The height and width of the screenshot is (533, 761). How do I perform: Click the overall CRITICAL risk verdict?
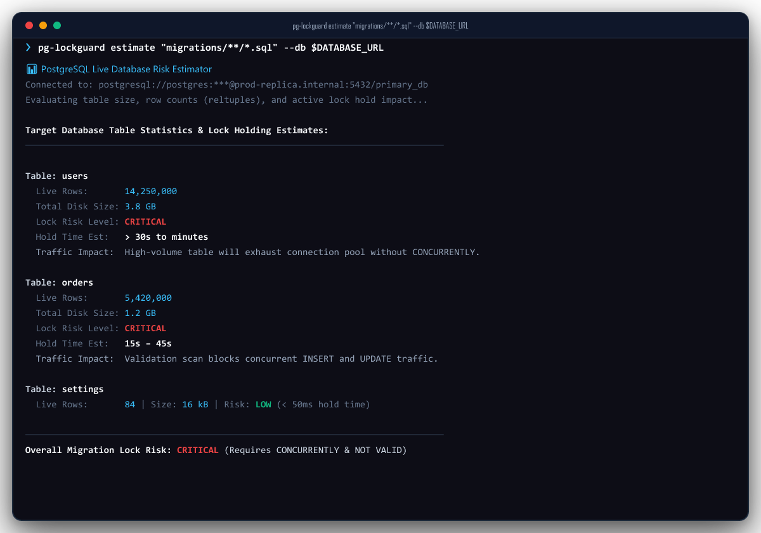pyautogui.click(x=198, y=450)
